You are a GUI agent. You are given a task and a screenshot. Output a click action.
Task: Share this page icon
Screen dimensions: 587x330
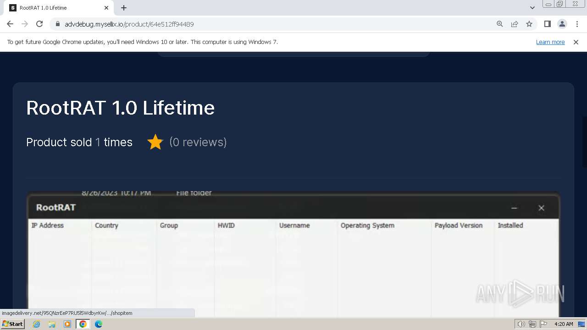(x=515, y=24)
